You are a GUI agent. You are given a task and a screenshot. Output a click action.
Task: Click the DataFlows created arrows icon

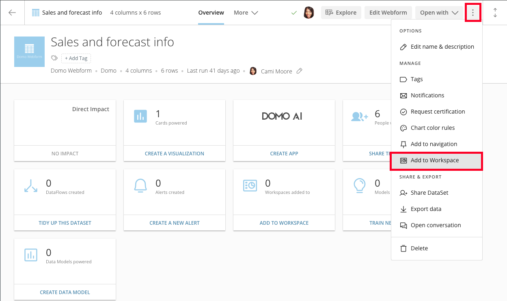[31, 185]
